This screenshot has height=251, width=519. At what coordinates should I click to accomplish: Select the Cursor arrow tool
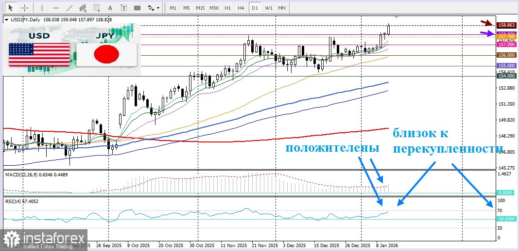tap(11, 8)
